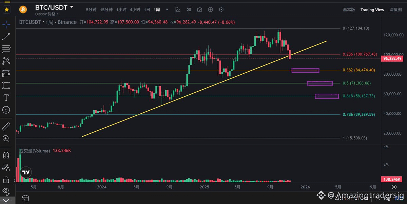Switch to Trading View chart mode

372,10
